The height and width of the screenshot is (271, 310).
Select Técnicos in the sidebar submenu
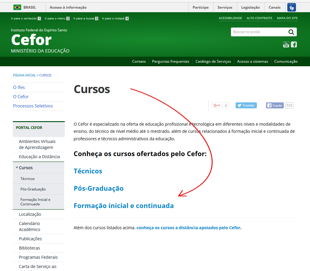click(x=27, y=179)
